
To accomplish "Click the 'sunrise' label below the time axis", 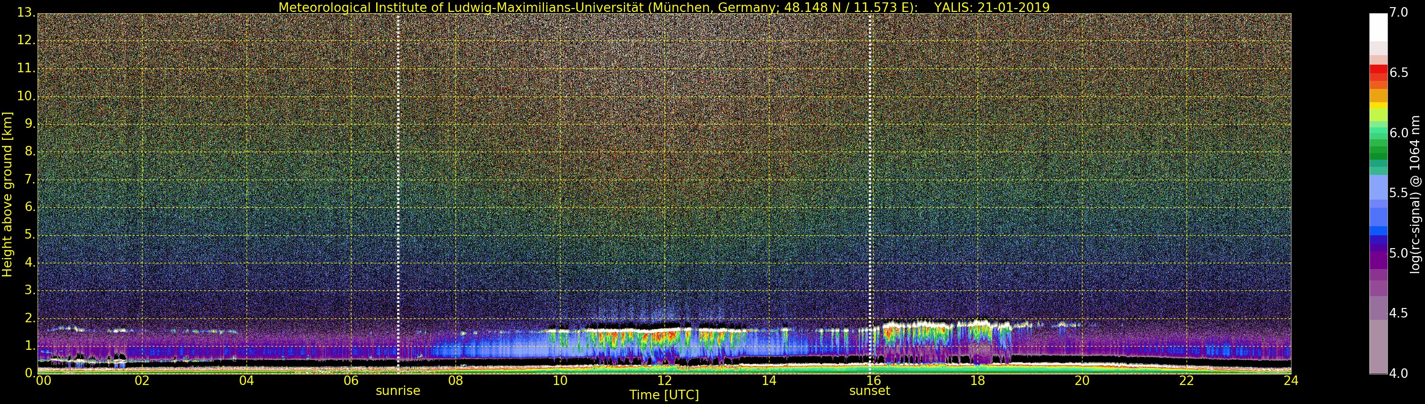I will click(x=398, y=391).
